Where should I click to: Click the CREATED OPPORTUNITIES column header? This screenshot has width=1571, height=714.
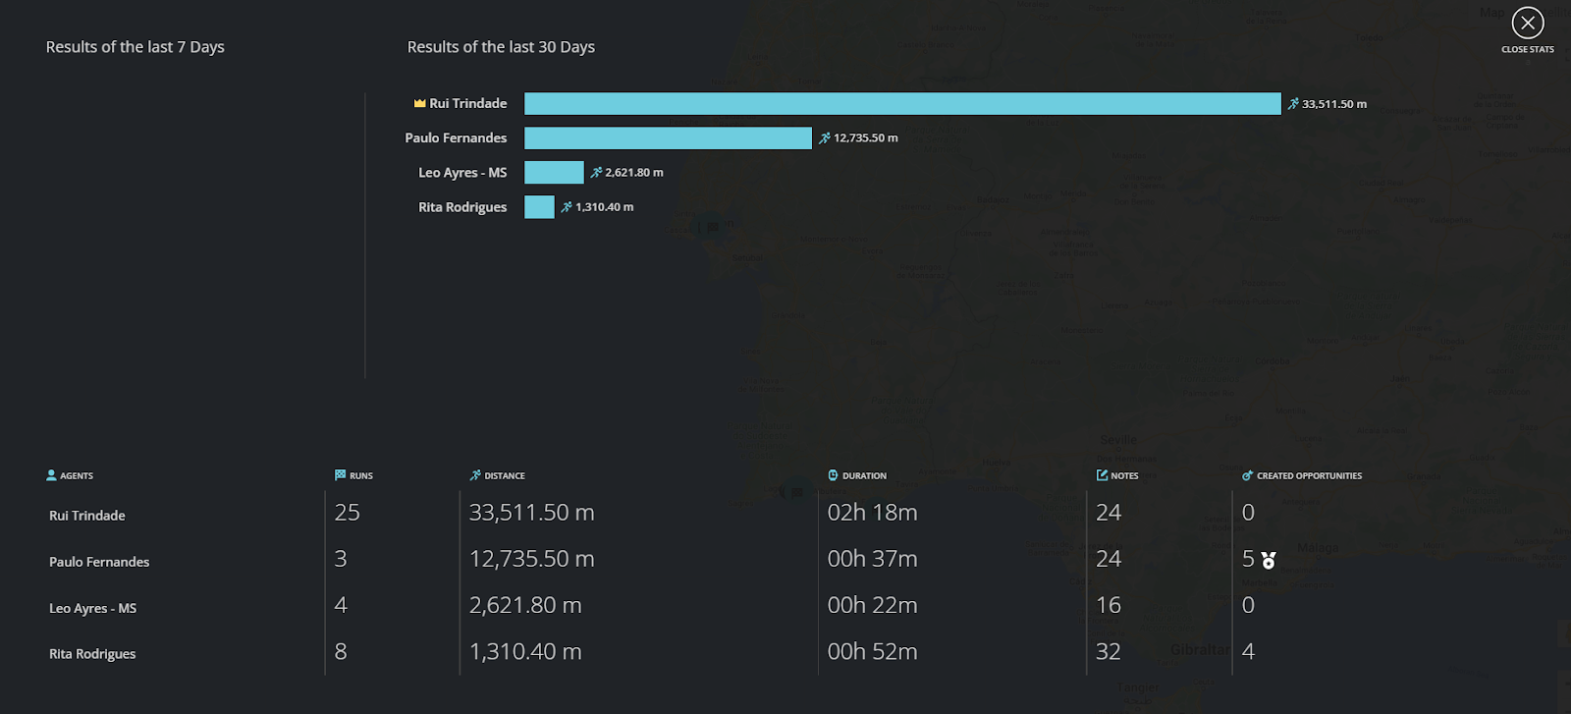[1310, 476]
